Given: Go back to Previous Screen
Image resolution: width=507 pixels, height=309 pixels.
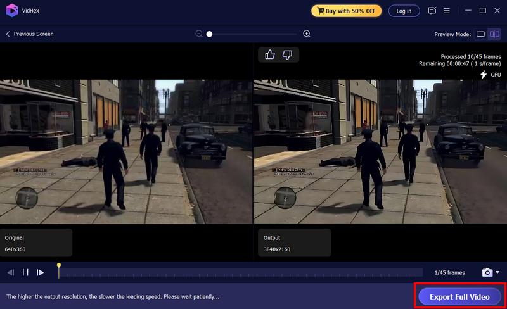Looking at the screenshot, I should (x=30, y=34).
